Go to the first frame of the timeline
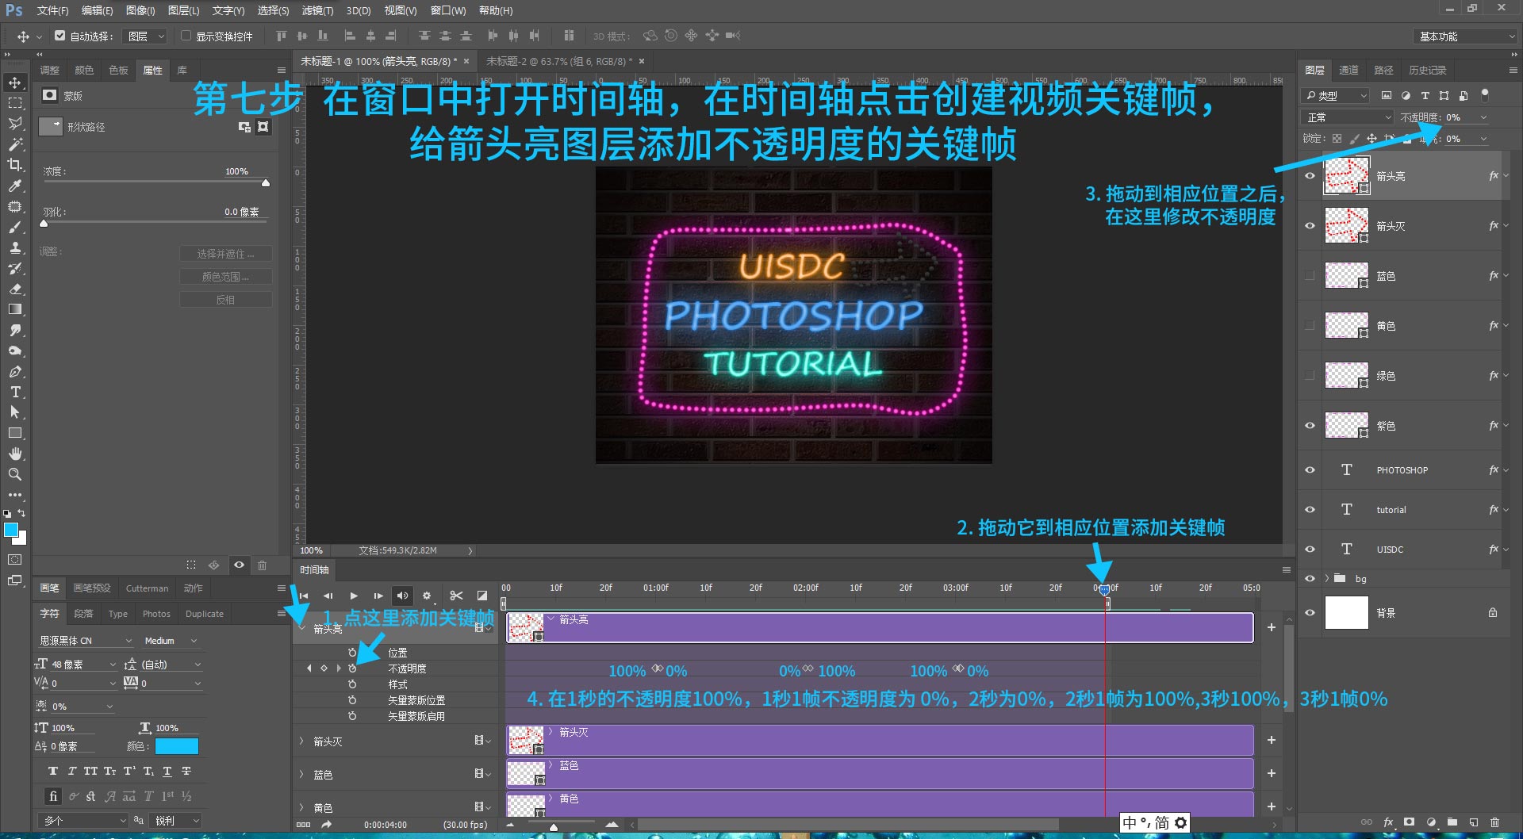 [304, 596]
